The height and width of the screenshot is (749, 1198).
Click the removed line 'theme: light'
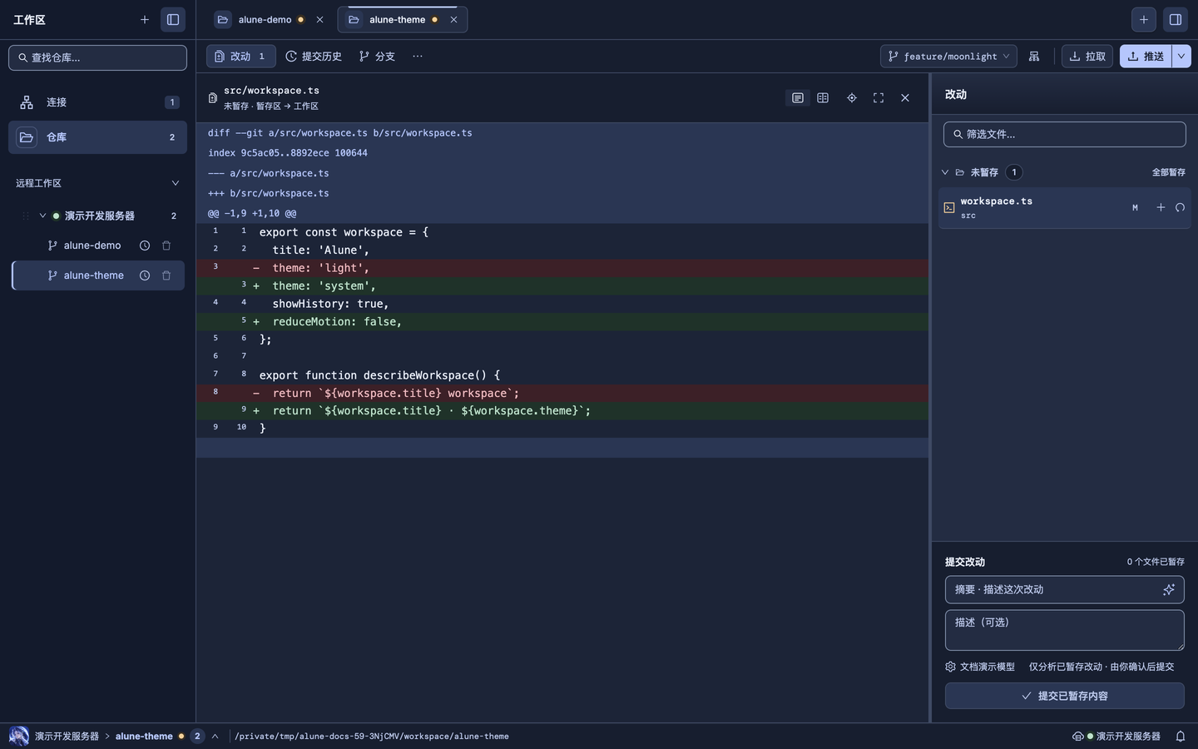click(562, 268)
